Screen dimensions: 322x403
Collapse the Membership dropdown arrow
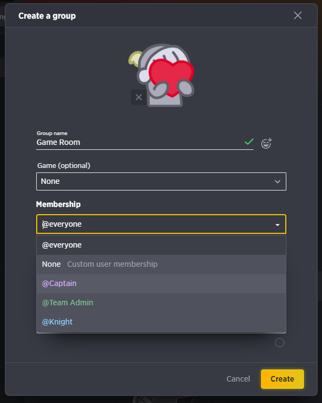[x=278, y=225]
